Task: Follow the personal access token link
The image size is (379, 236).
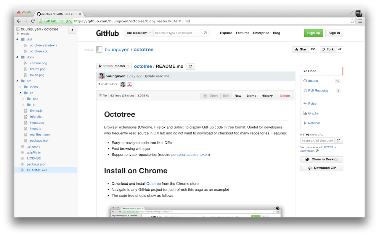Action: 190,155
